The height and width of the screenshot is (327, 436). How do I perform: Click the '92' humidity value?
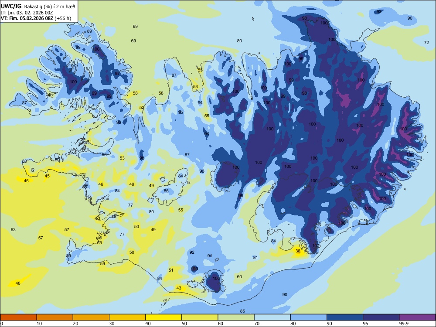click(x=192, y=252)
